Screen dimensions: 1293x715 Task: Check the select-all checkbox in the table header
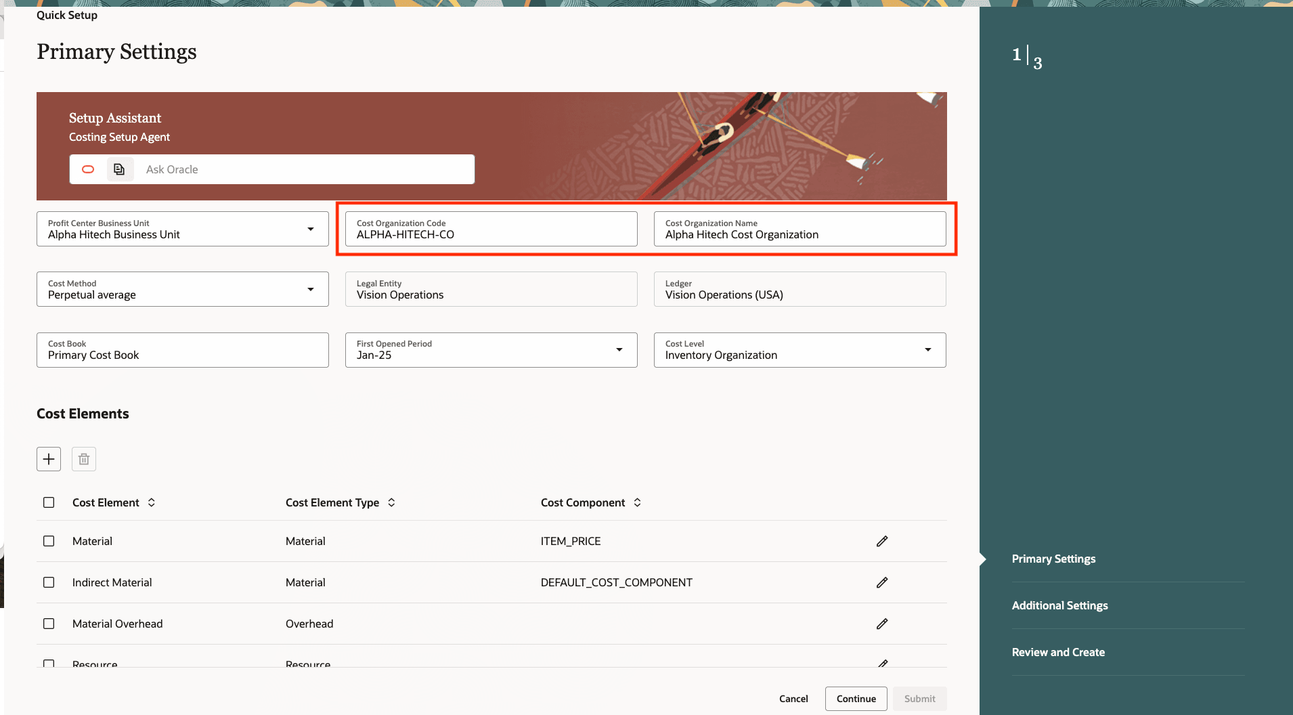48,502
